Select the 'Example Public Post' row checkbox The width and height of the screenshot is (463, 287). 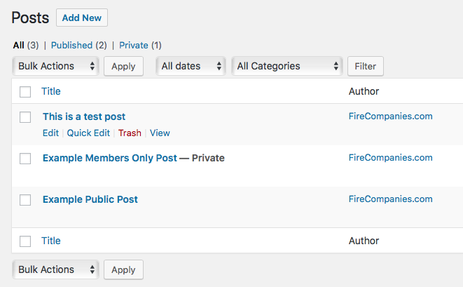click(25, 200)
